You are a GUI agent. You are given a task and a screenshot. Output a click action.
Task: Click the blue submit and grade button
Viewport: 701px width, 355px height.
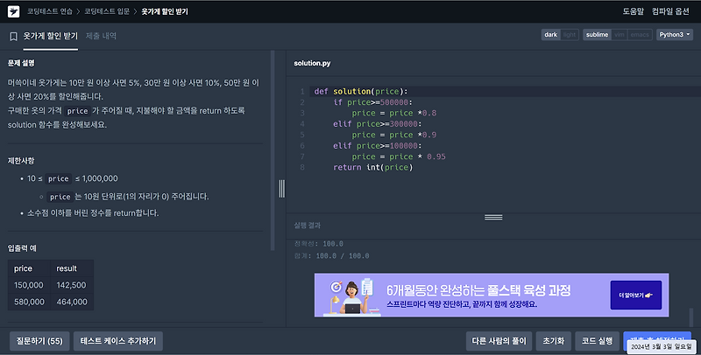pyautogui.click(x=656, y=341)
